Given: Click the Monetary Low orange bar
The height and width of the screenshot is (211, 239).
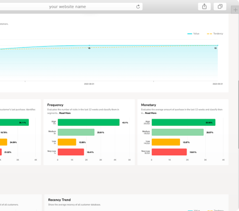Looking at the screenshot, I should point(166,142).
